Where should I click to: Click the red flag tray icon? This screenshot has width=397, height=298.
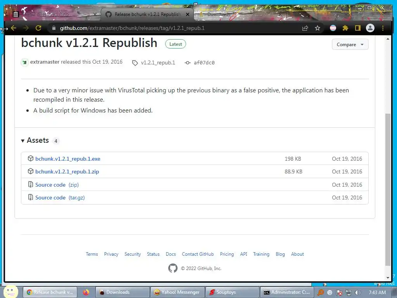tap(339, 293)
